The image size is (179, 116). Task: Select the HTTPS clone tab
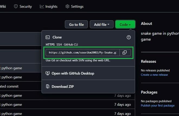pos(50,45)
